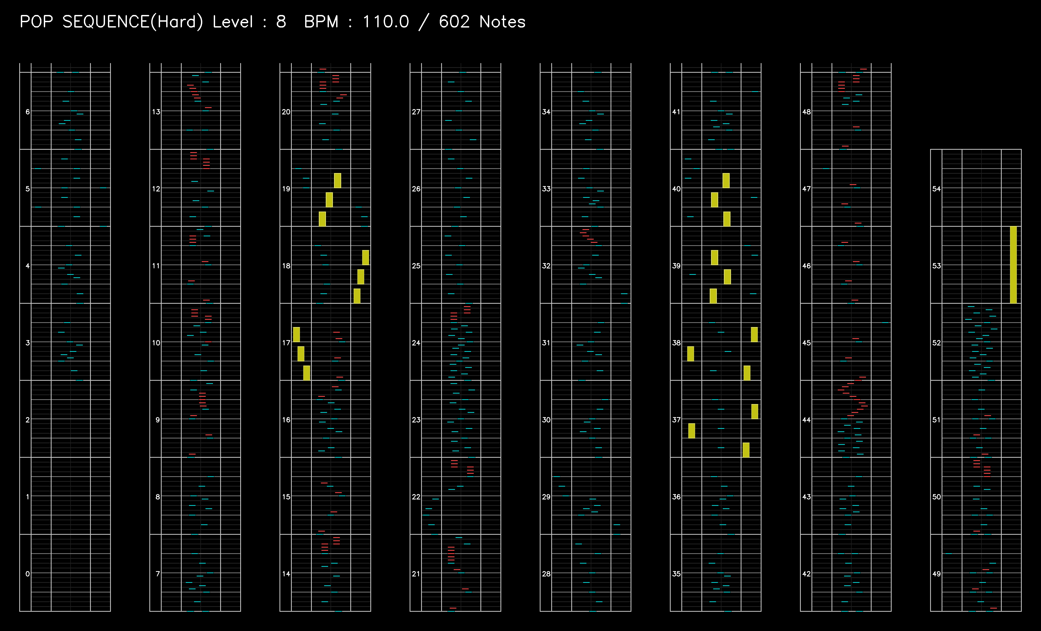This screenshot has height=631, width=1041.
Task: Click measure number 9 label
Action: pyautogui.click(x=158, y=420)
